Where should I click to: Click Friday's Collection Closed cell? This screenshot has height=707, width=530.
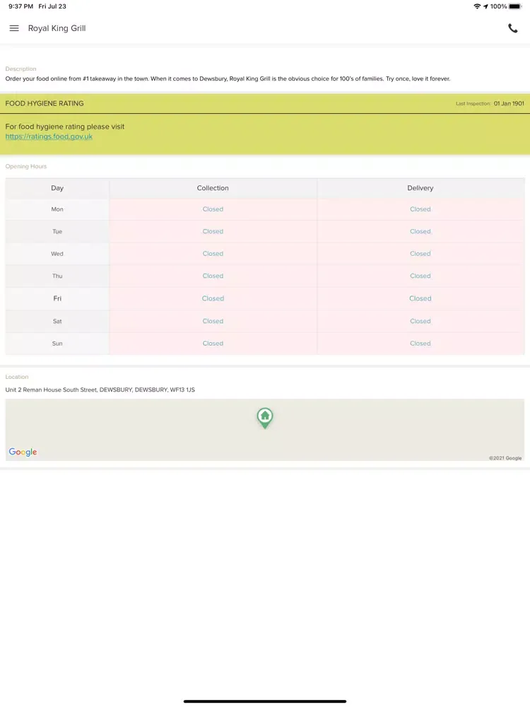[x=213, y=298]
